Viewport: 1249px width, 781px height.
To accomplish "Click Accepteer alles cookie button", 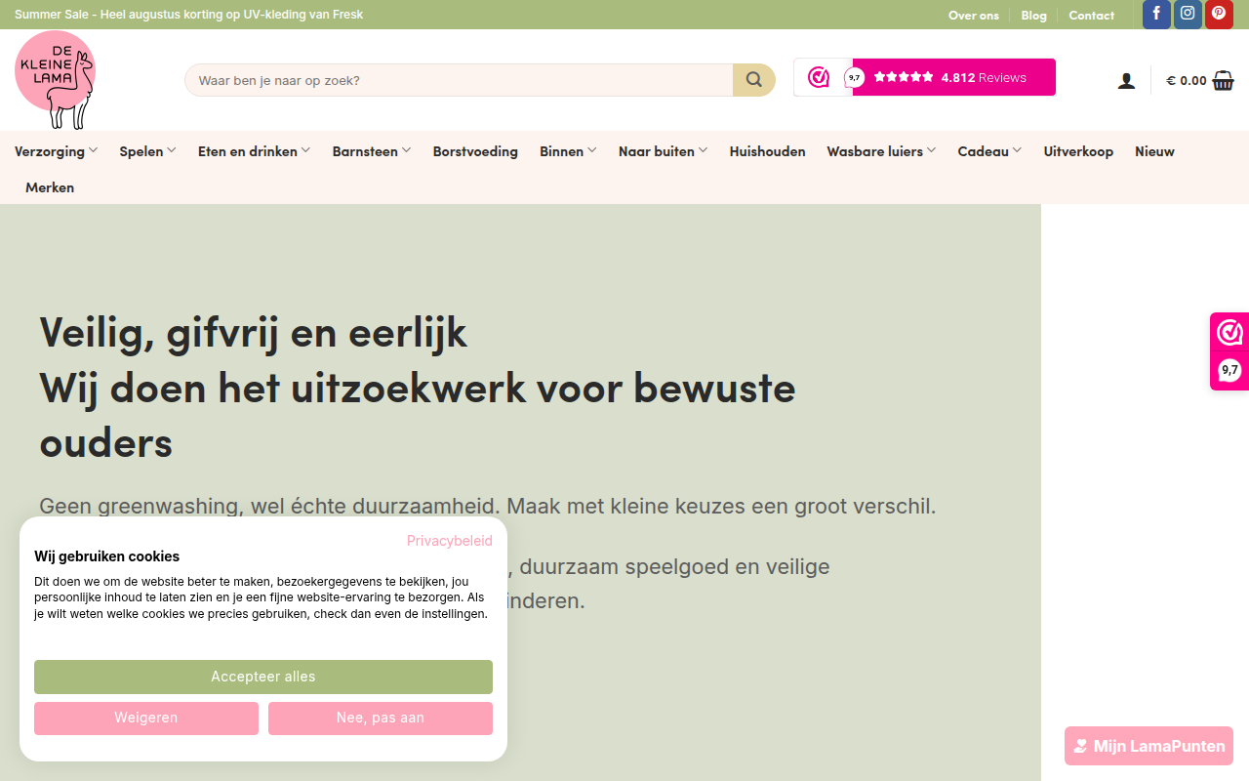I will click(x=263, y=677).
